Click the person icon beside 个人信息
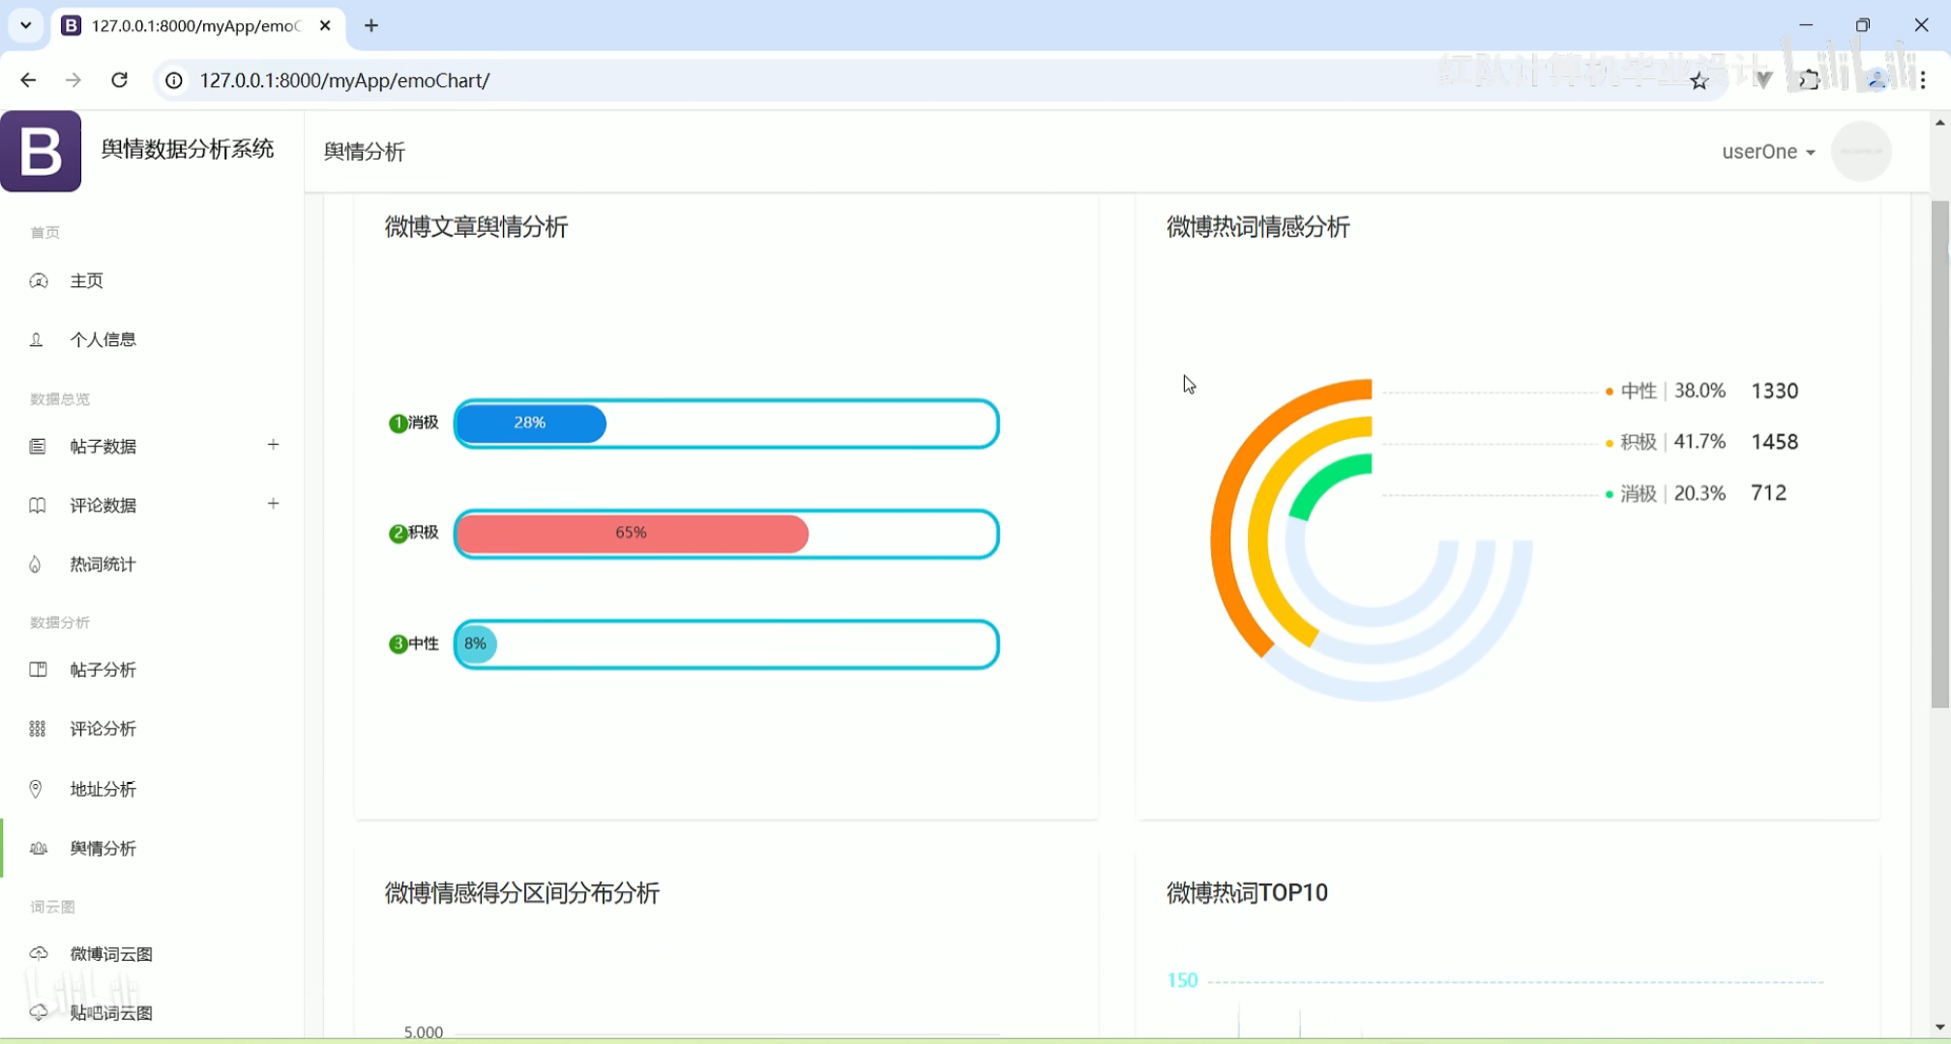 [37, 340]
